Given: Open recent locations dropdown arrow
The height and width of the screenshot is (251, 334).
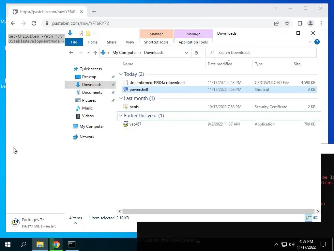Looking at the screenshot, I should click(x=88, y=53).
